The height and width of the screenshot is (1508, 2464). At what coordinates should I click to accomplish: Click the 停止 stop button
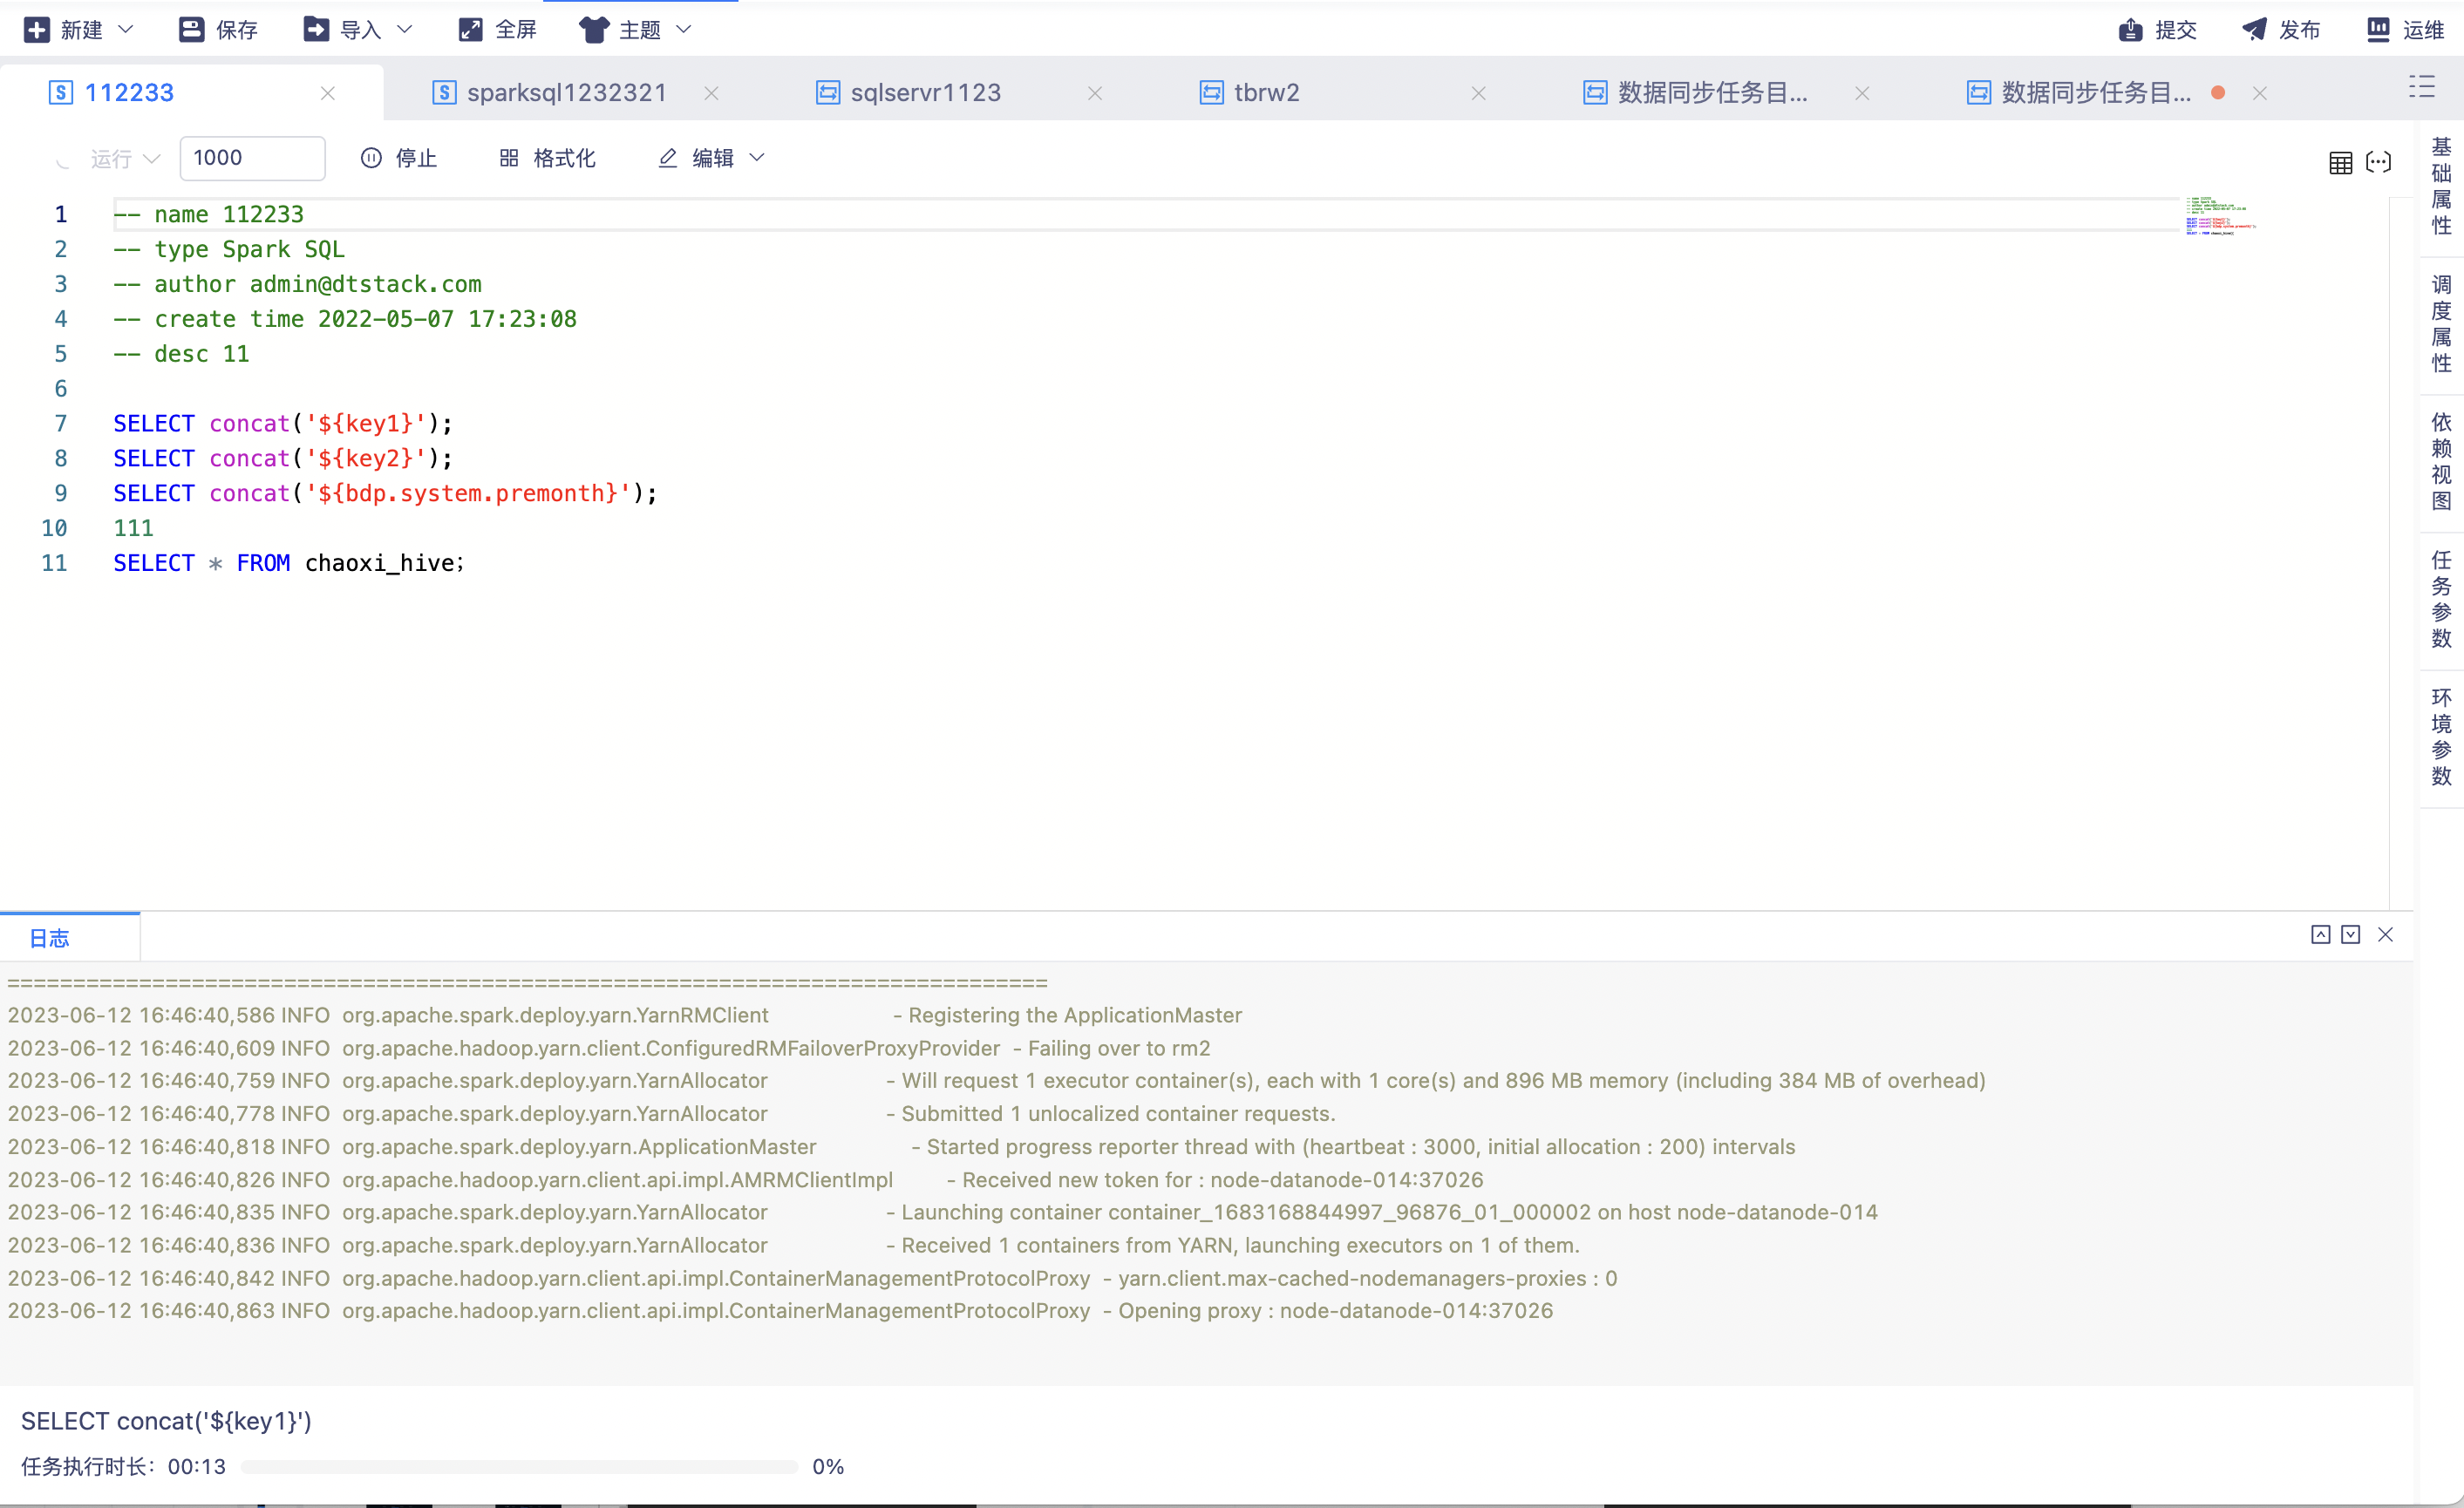[x=399, y=158]
